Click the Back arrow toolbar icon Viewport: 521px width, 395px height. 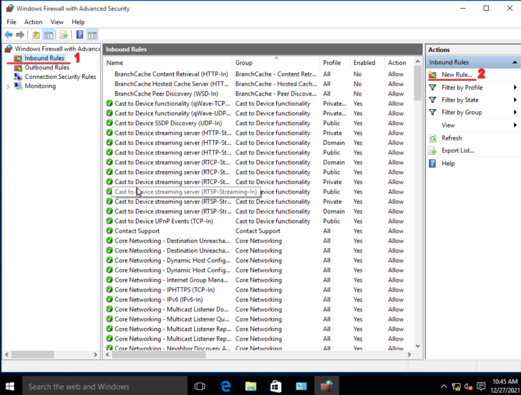coord(9,35)
